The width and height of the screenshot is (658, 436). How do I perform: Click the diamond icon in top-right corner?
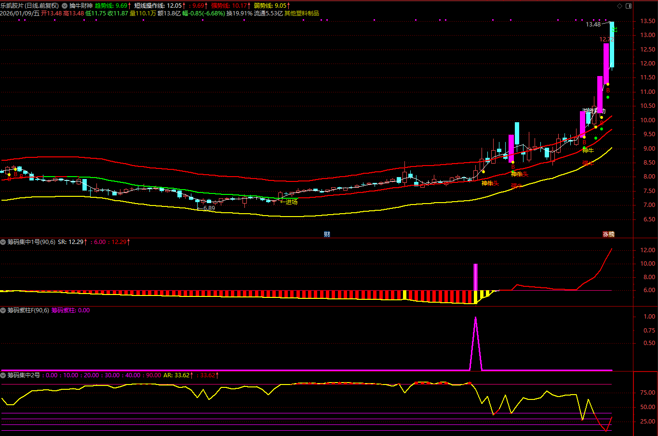coord(619,6)
